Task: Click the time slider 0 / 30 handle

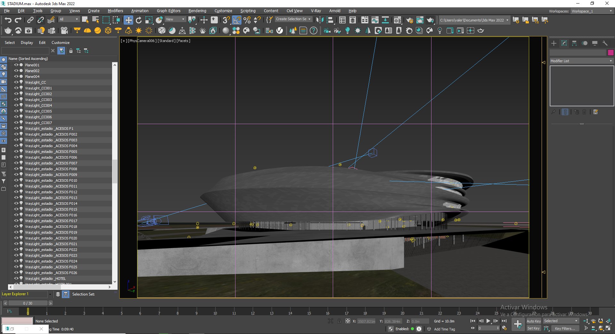Action: [28, 303]
